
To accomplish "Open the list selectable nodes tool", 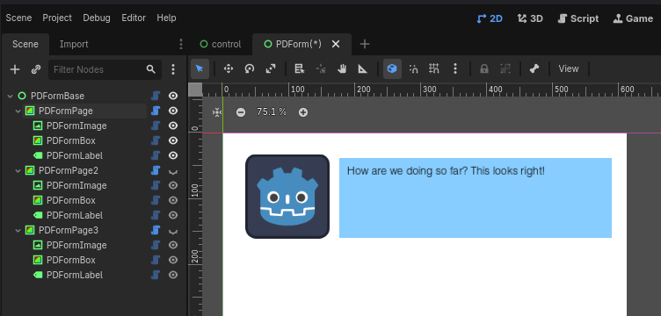I will tap(300, 68).
